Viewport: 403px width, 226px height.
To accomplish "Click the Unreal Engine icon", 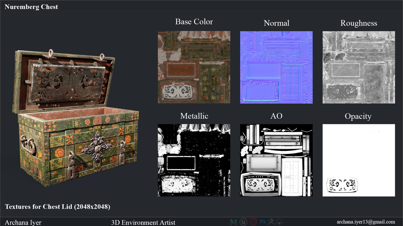I will point(243,222).
